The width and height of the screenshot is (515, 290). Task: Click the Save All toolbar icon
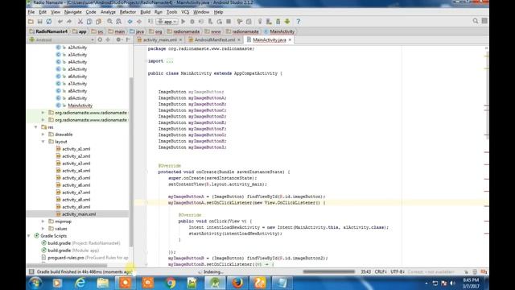[39, 22]
